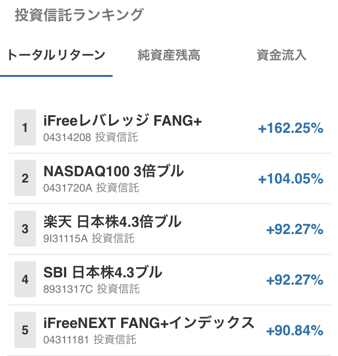338x356 pixels.
Task: Click the 投資信託ランキング heading
Action: point(79,15)
